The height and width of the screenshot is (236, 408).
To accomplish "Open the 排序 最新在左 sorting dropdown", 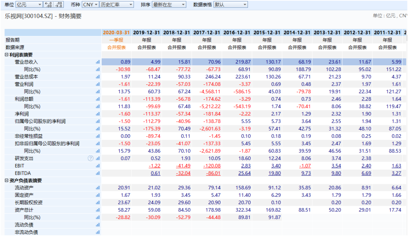I will coord(169,5).
